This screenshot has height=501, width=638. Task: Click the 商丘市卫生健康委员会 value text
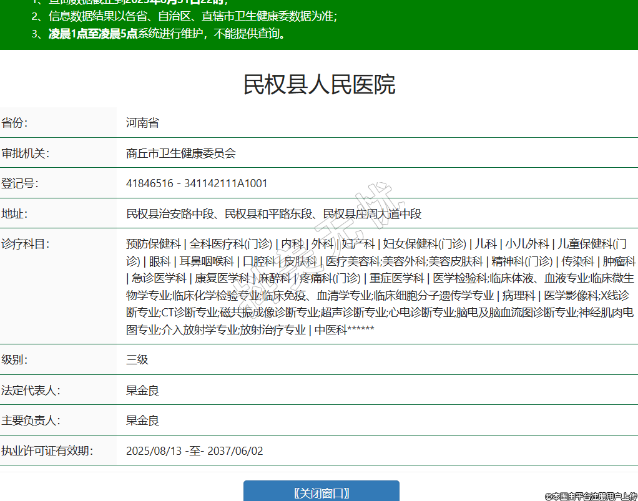[x=180, y=153]
